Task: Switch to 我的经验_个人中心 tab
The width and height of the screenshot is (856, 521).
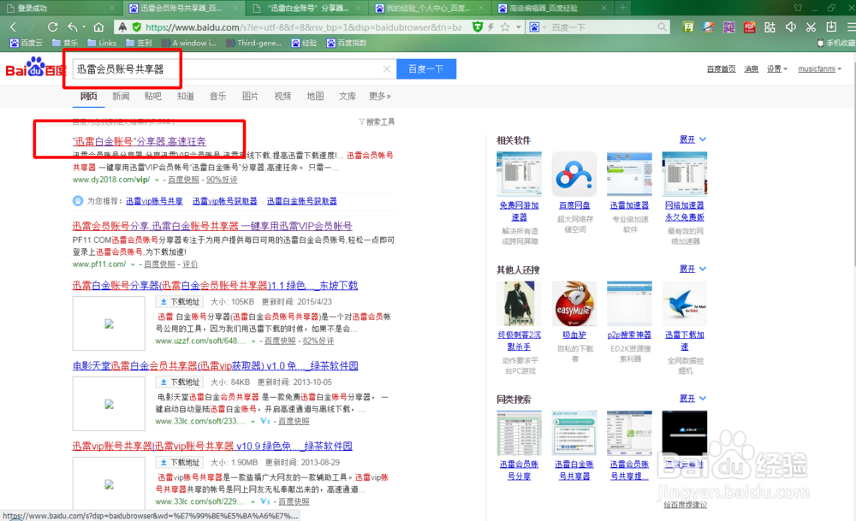Action: tap(431, 9)
